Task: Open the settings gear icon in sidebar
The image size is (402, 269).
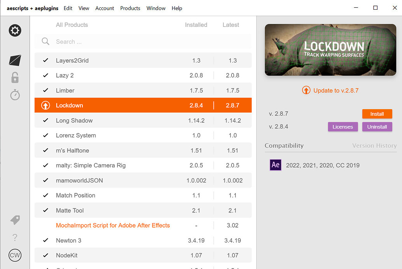Action: pos(15,31)
